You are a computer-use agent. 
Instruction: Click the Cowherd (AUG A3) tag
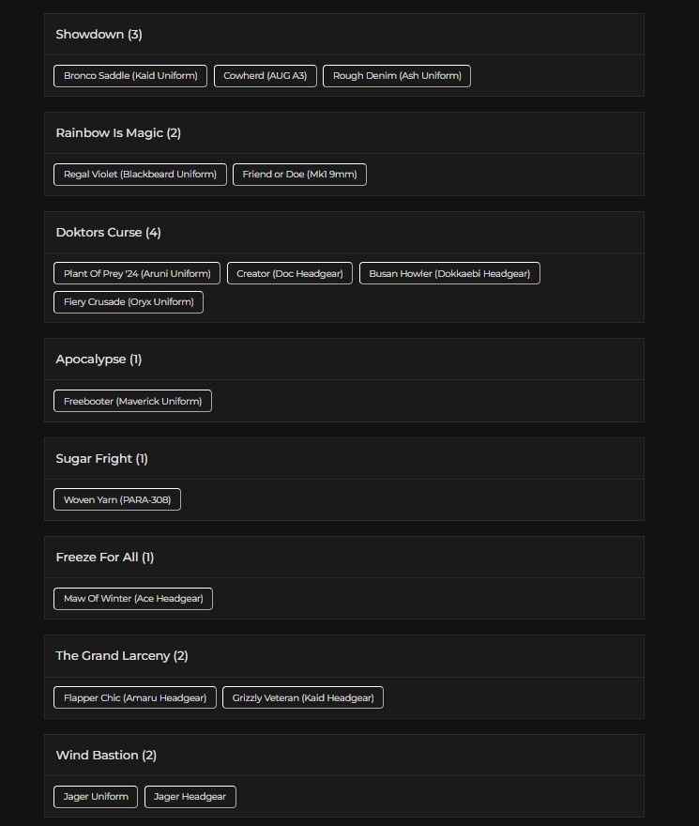pyautogui.click(x=265, y=76)
